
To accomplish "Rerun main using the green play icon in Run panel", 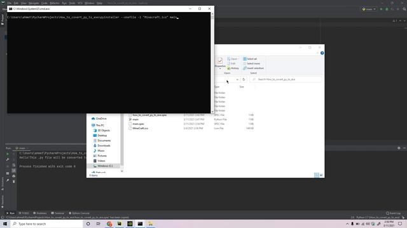I will click(x=8, y=154).
